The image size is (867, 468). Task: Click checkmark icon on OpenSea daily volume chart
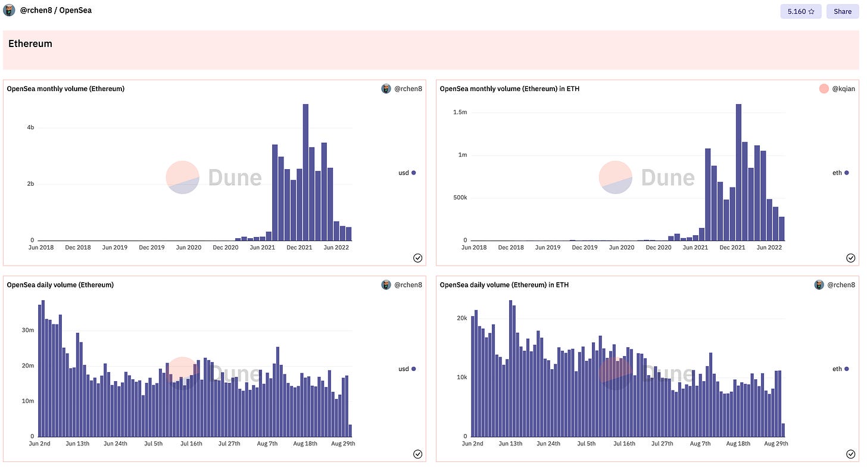point(417,454)
